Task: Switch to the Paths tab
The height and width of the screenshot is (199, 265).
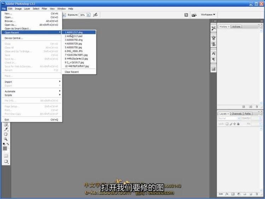Action: click(247, 114)
